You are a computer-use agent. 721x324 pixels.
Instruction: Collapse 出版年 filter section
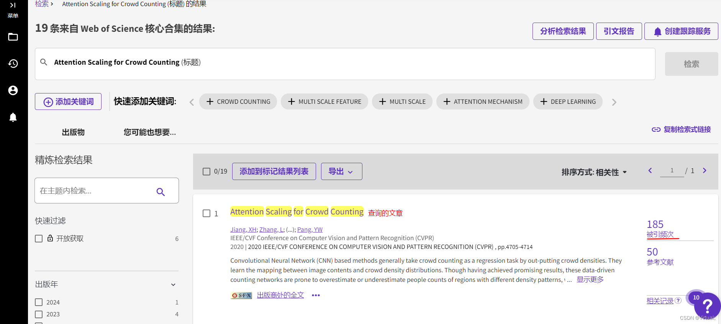point(173,285)
